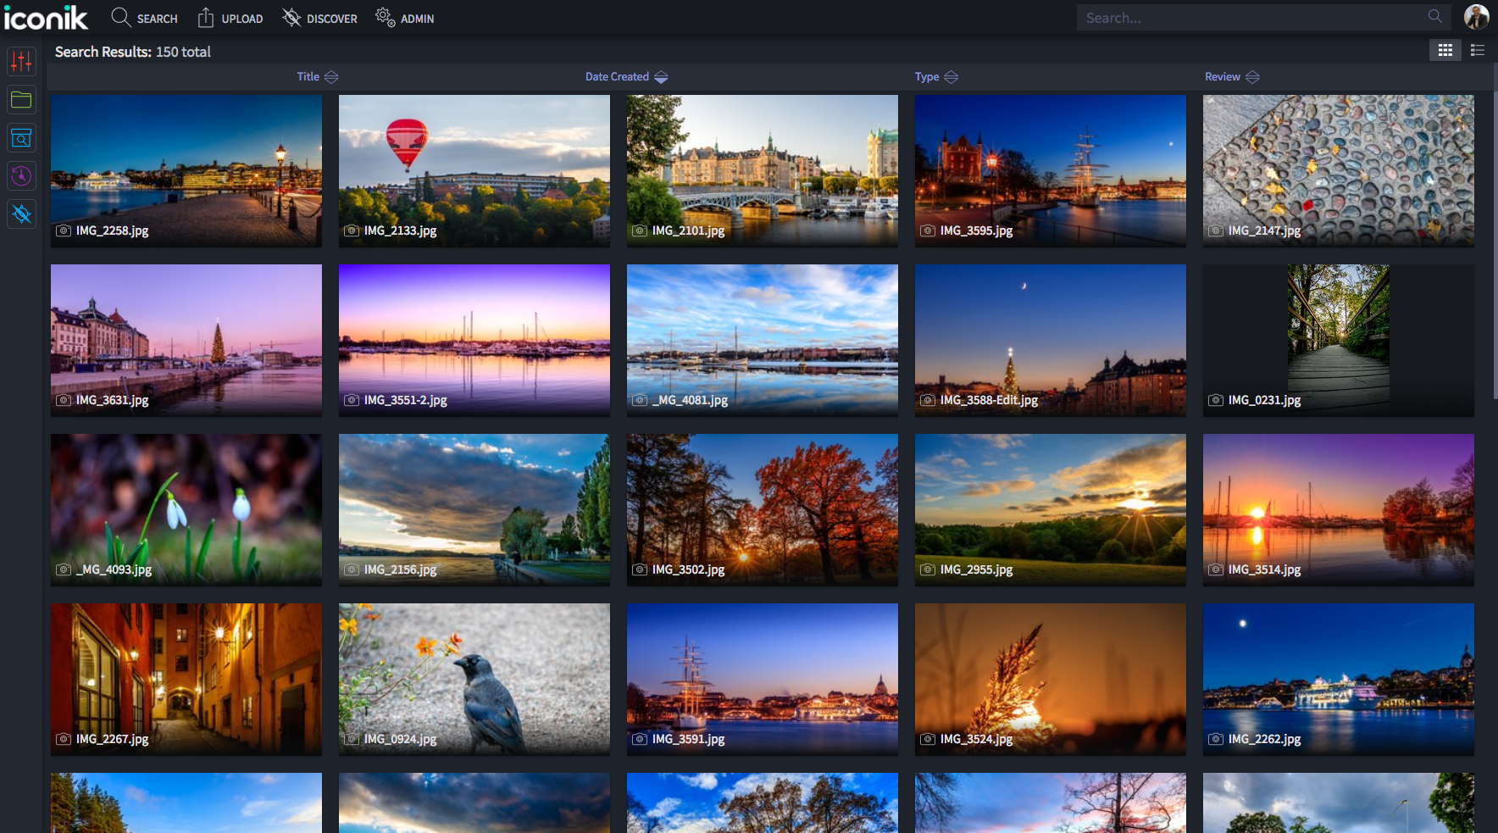Click the magnifier icon in search box

(1434, 17)
